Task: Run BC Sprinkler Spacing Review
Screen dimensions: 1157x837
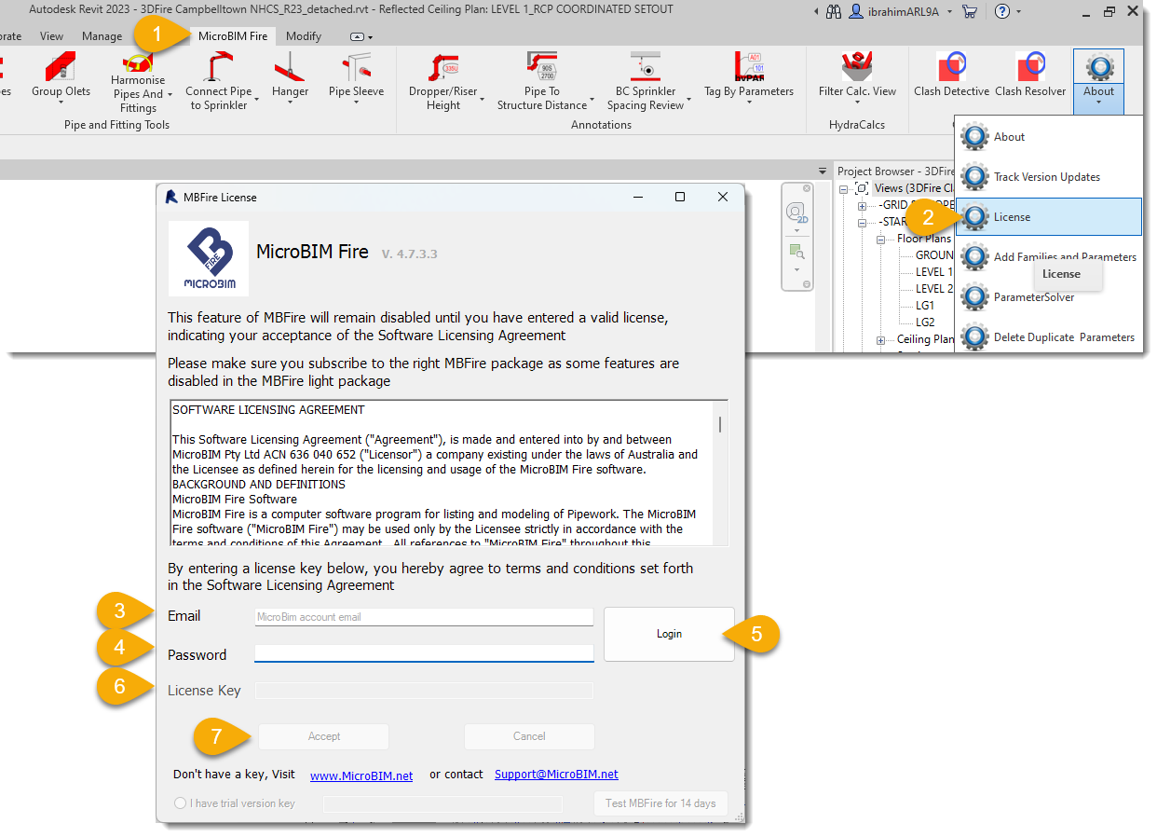Action: pyautogui.click(x=646, y=81)
